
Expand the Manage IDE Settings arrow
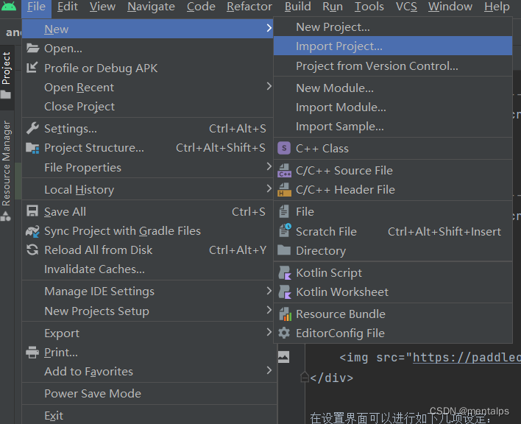[269, 291]
